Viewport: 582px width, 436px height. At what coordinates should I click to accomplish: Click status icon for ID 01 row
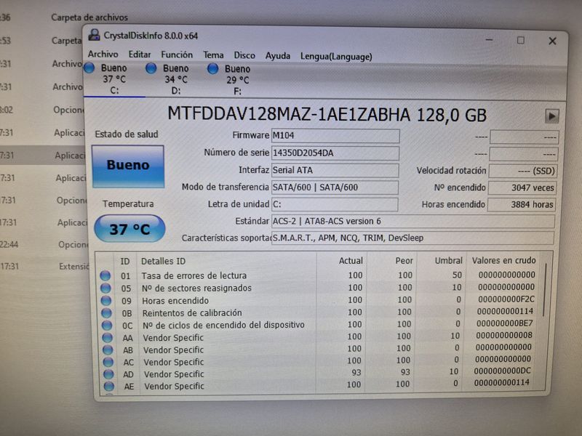105,275
